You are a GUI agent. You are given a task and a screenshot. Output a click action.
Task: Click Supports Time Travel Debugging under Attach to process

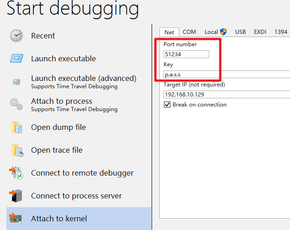click(x=74, y=109)
